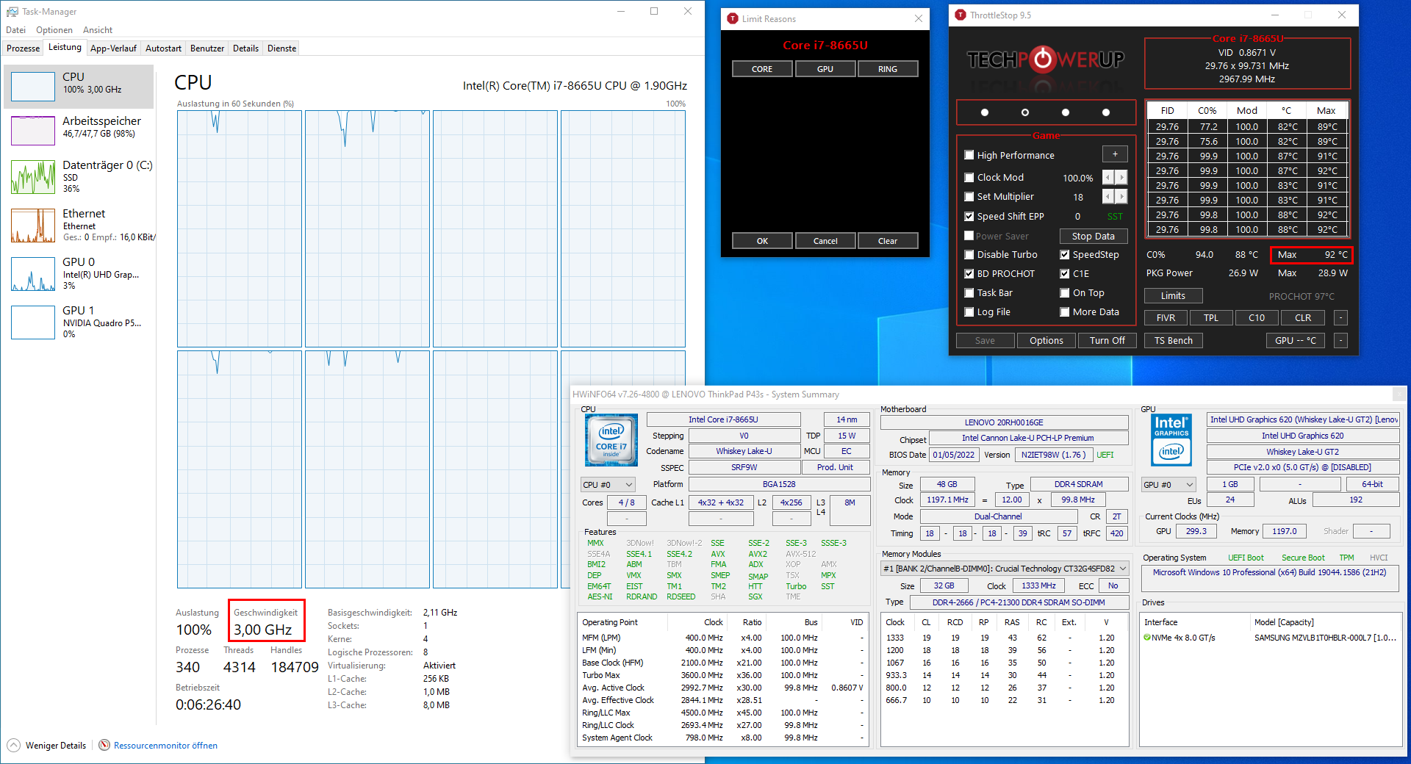This screenshot has height=764, width=1411.
Task: Select the Ethernet graph thumbnail
Action: coord(33,226)
